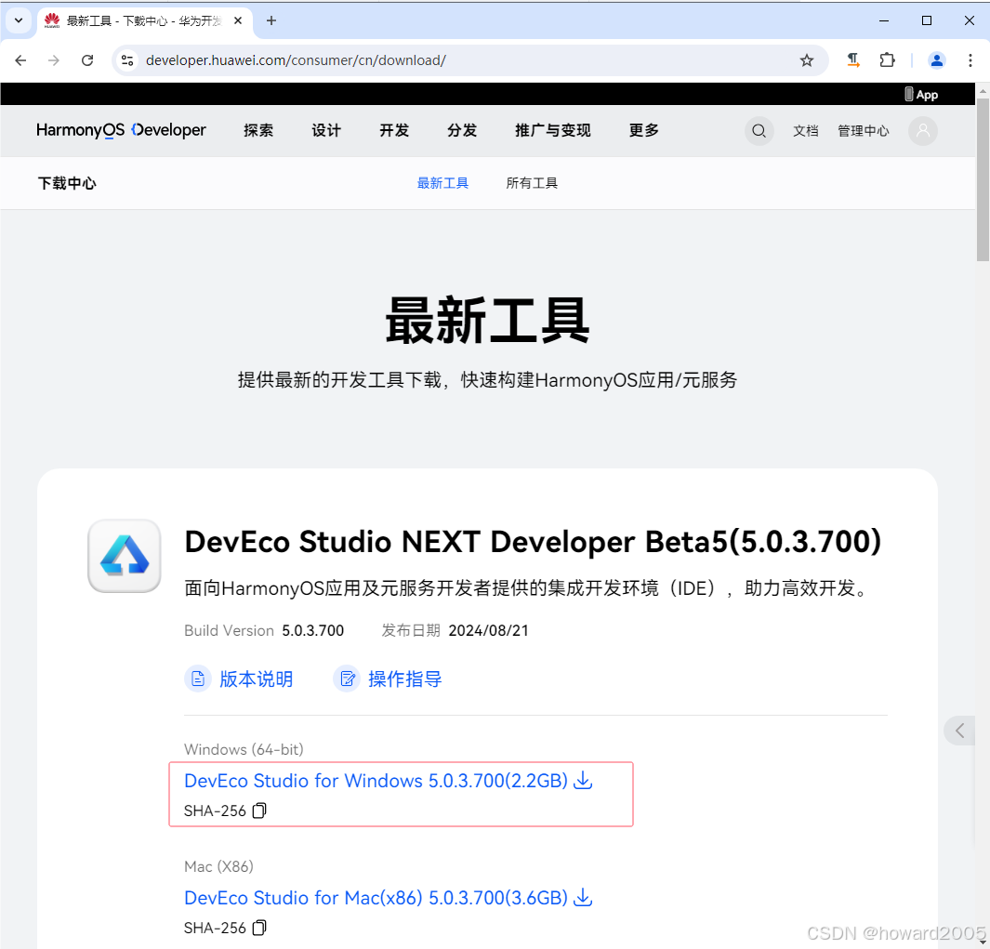Click the DevEco Studio NEXT Developer Beta5 title
Screen dimensions: 990x949
pyautogui.click(x=533, y=542)
